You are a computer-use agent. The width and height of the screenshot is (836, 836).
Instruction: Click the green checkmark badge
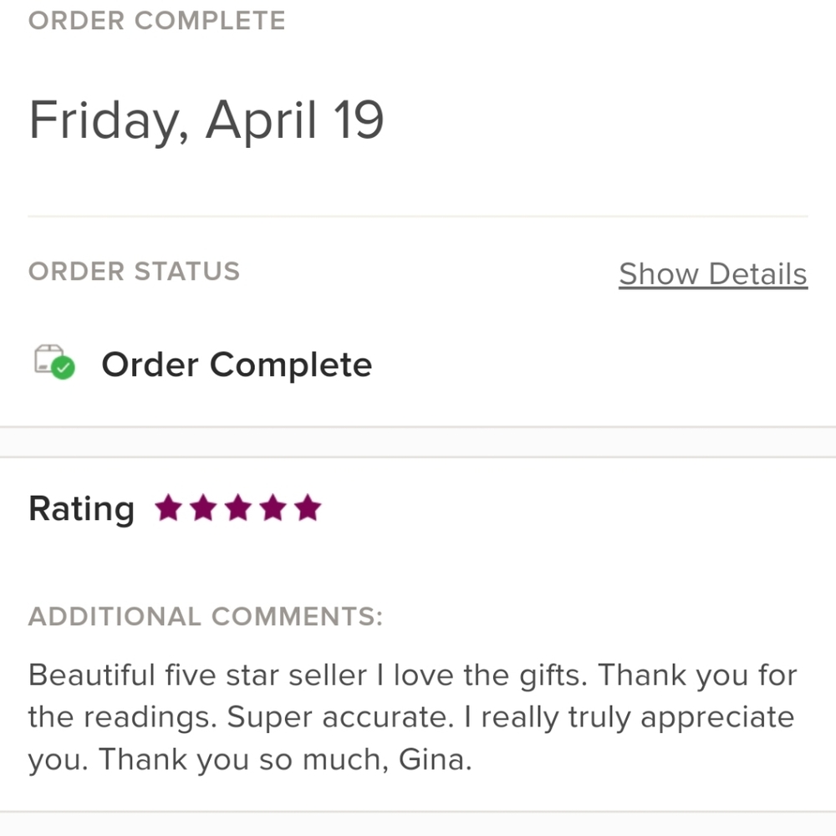tap(64, 368)
